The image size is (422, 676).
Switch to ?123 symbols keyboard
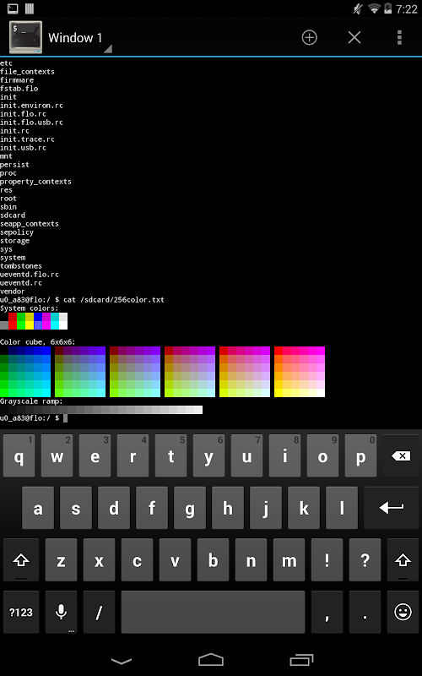coord(20,612)
